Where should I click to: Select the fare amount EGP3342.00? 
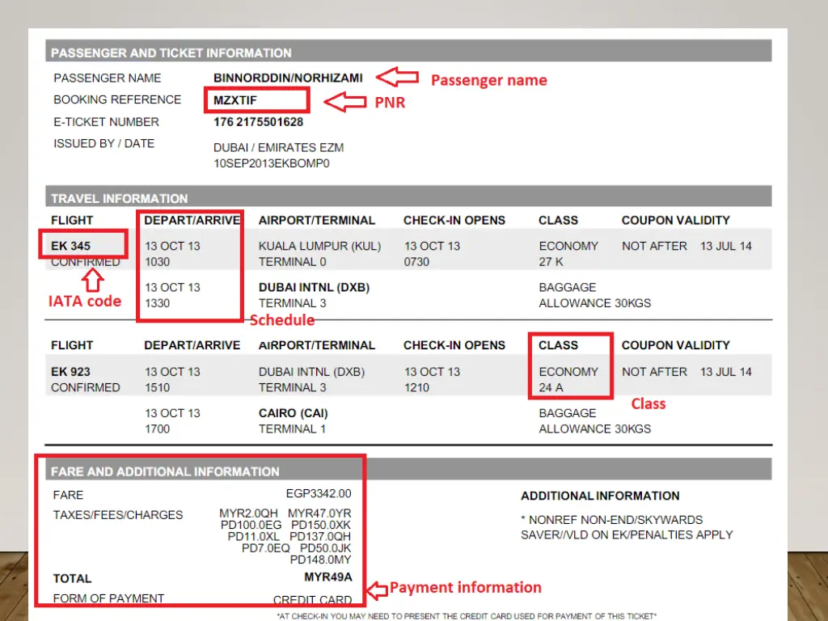(x=319, y=493)
